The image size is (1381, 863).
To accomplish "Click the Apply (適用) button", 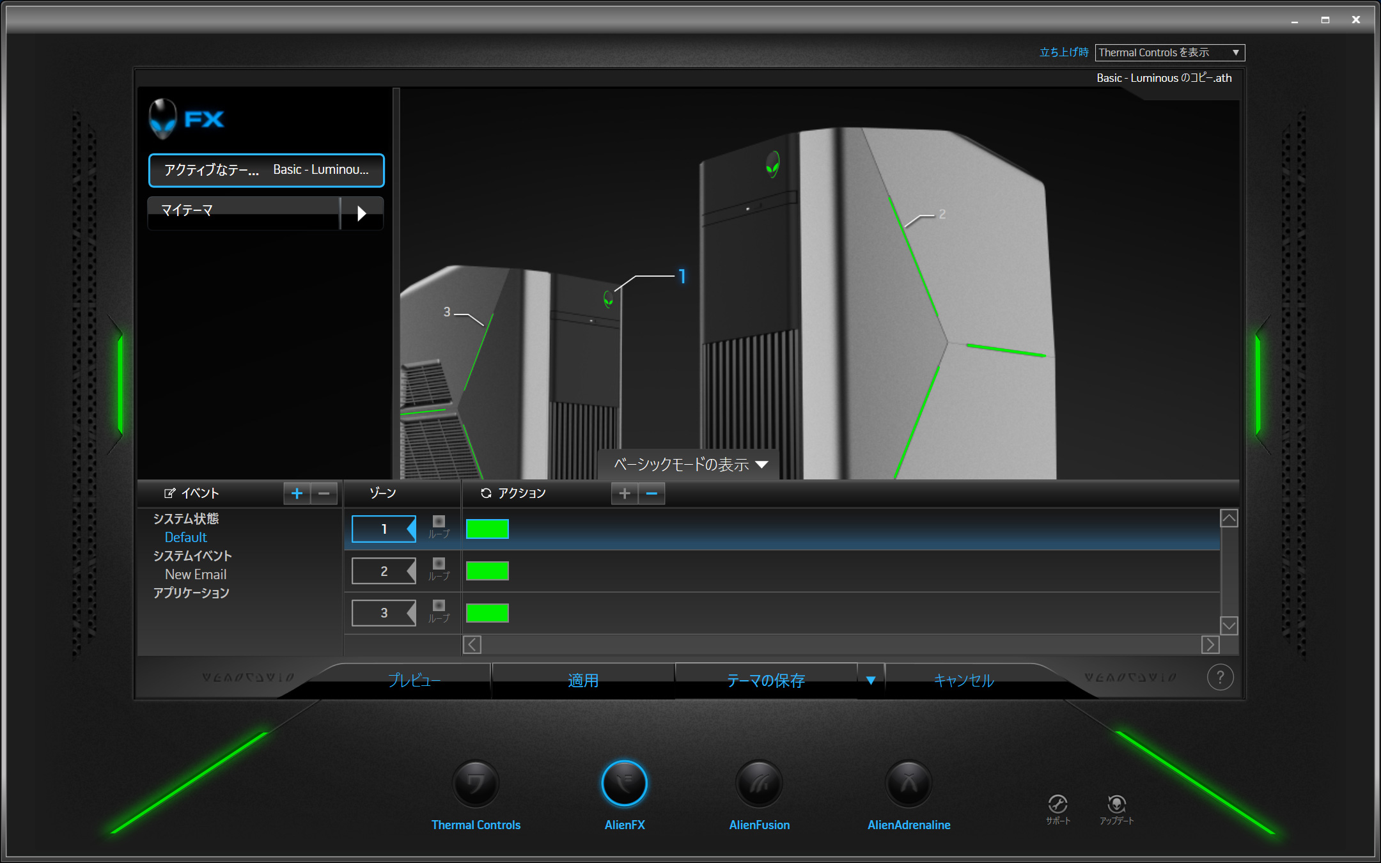I will click(583, 680).
